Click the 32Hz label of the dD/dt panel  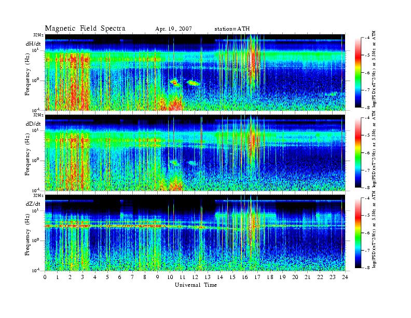coord(38,115)
